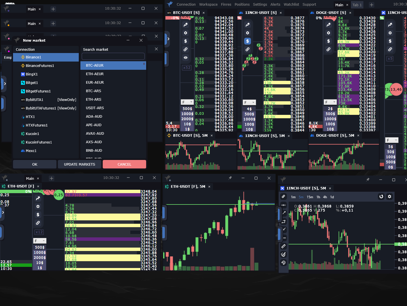Select the horizontal level drawing tool
This screenshot has height=306, width=407.
coord(284,205)
